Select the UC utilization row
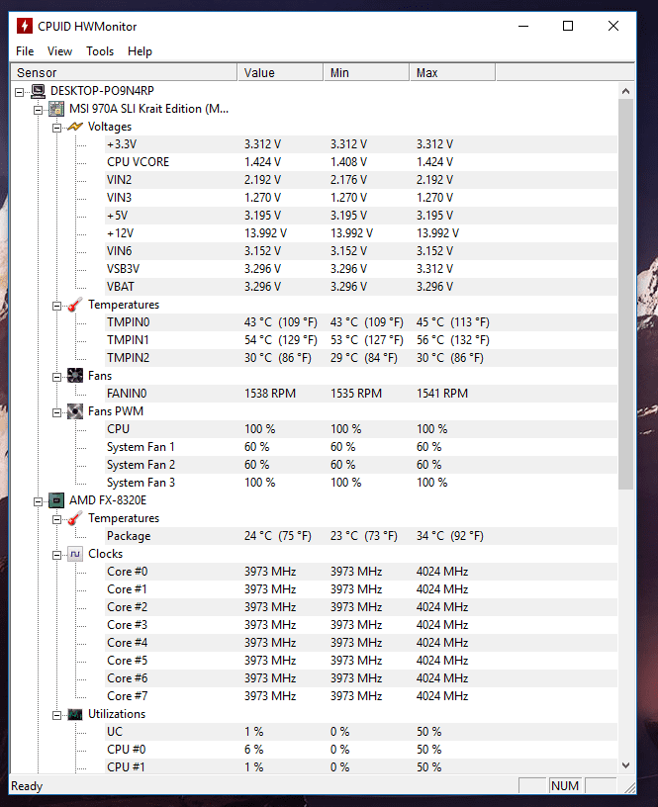 (x=361, y=732)
